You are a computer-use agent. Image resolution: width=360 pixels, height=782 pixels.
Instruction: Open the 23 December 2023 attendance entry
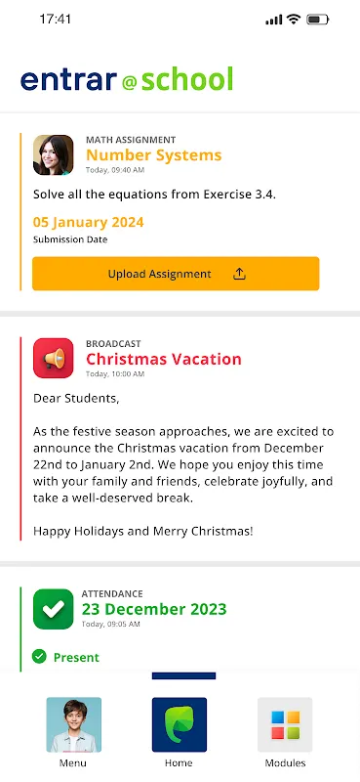click(x=154, y=609)
